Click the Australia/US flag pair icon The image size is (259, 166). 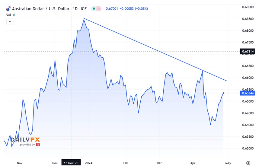pyautogui.click(x=9, y=9)
